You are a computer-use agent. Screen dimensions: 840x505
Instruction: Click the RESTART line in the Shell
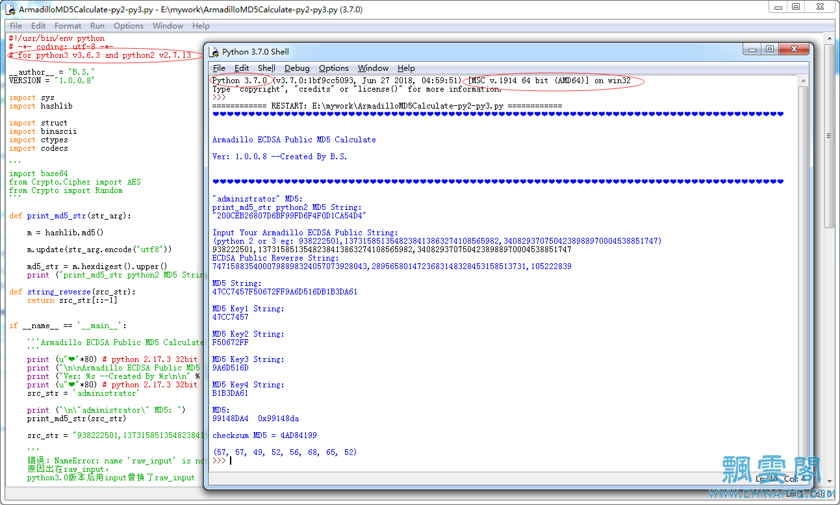pos(387,106)
